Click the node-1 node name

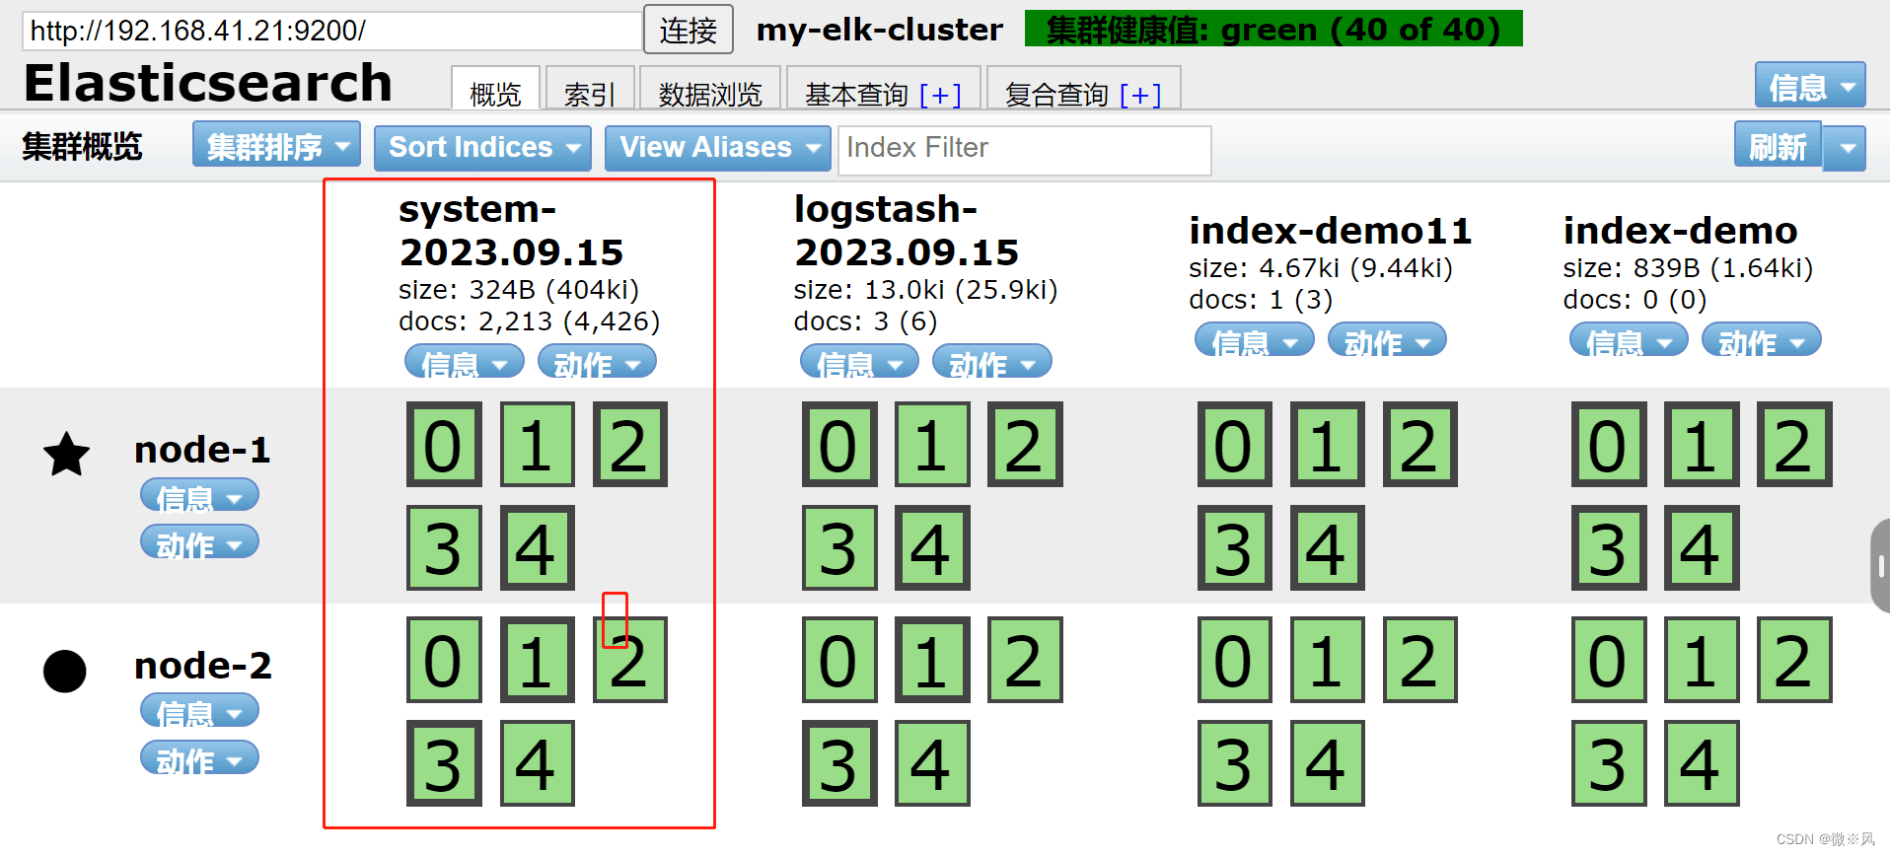(x=202, y=450)
